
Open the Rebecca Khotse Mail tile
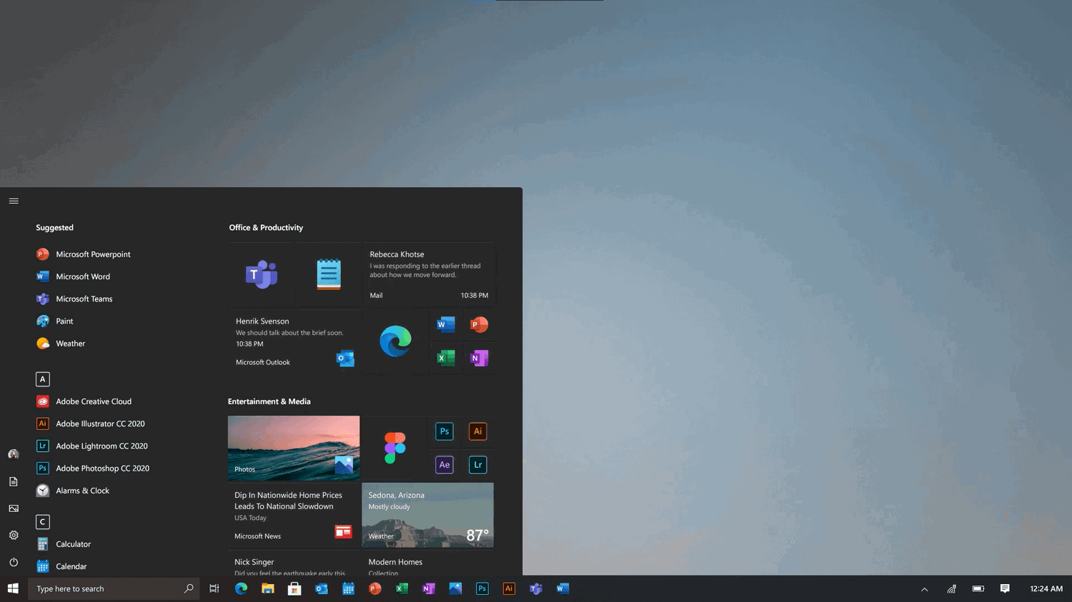point(429,275)
